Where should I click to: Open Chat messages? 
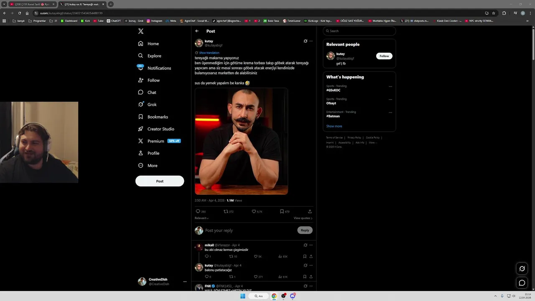[x=147, y=92]
